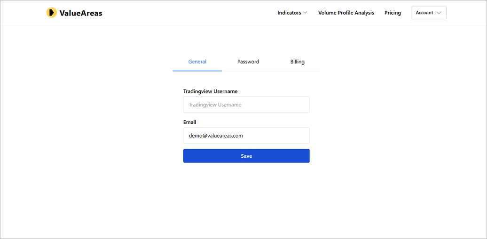Expand the Indicators dropdown menu
Screen dimensions: 487x239
coord(292,13)
